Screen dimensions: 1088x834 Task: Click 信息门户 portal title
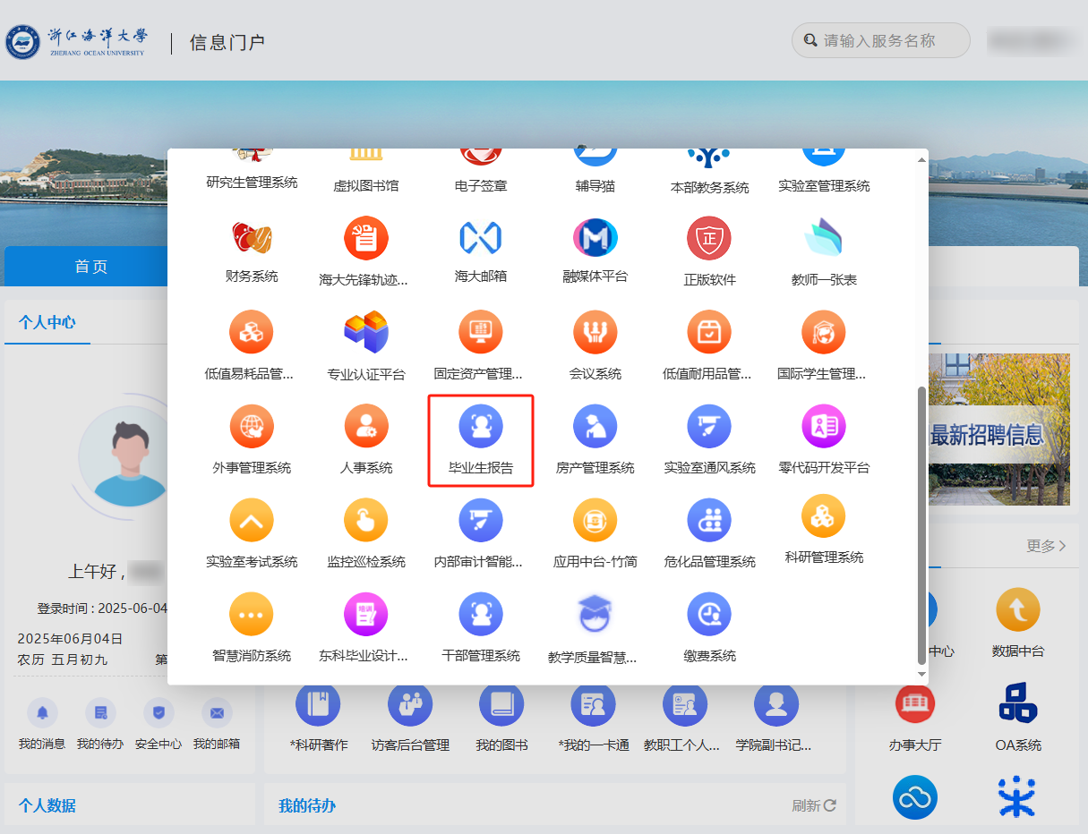point(227,42)
